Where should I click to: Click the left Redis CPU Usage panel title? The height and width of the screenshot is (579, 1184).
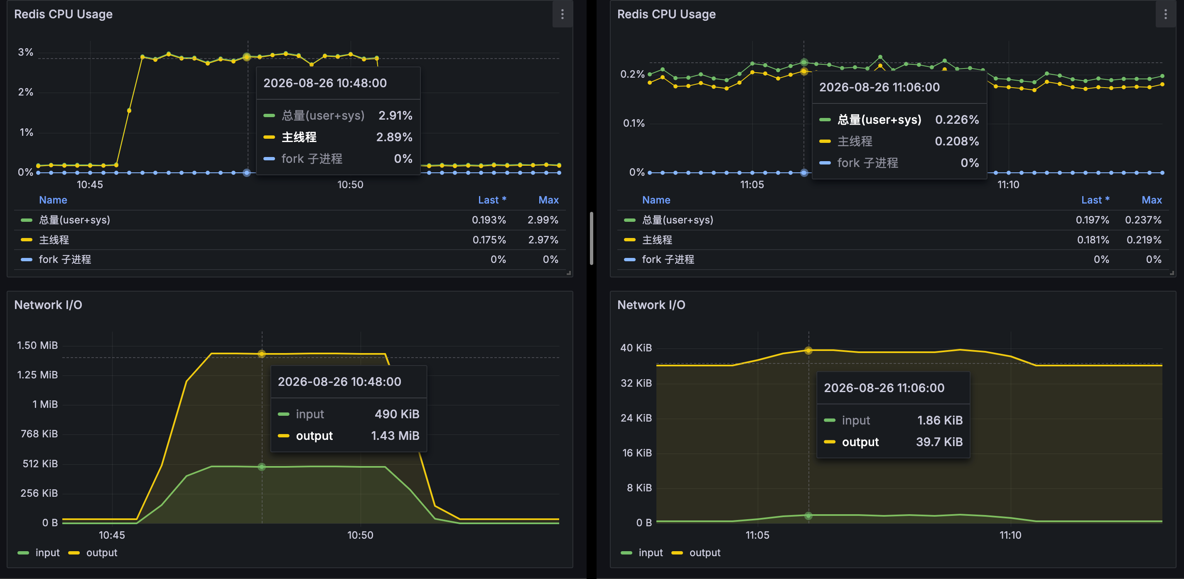tap(64, 14)
